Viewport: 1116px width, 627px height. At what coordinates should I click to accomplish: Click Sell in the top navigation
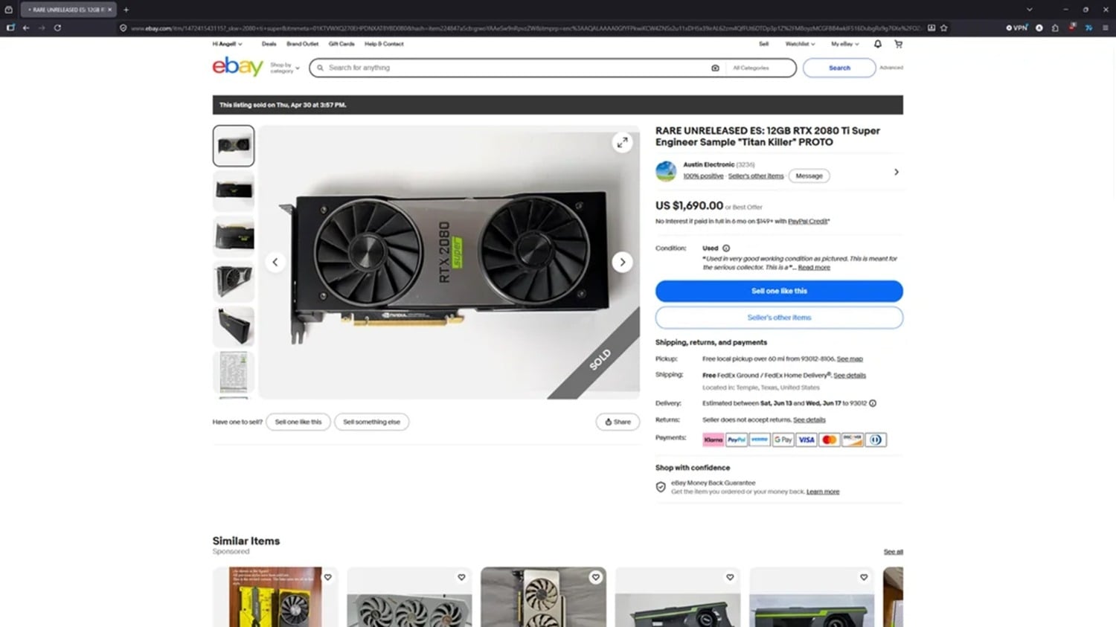(763, 44)
